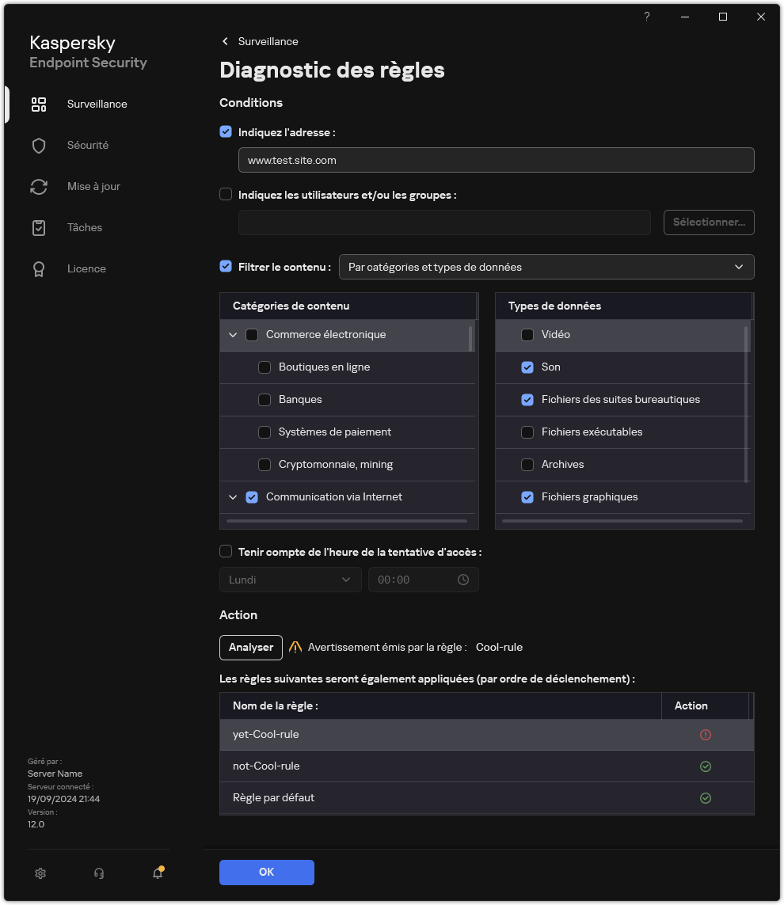Select the Sécurité shield icon
Screen dimensions: 784x905
click(39, 145)
